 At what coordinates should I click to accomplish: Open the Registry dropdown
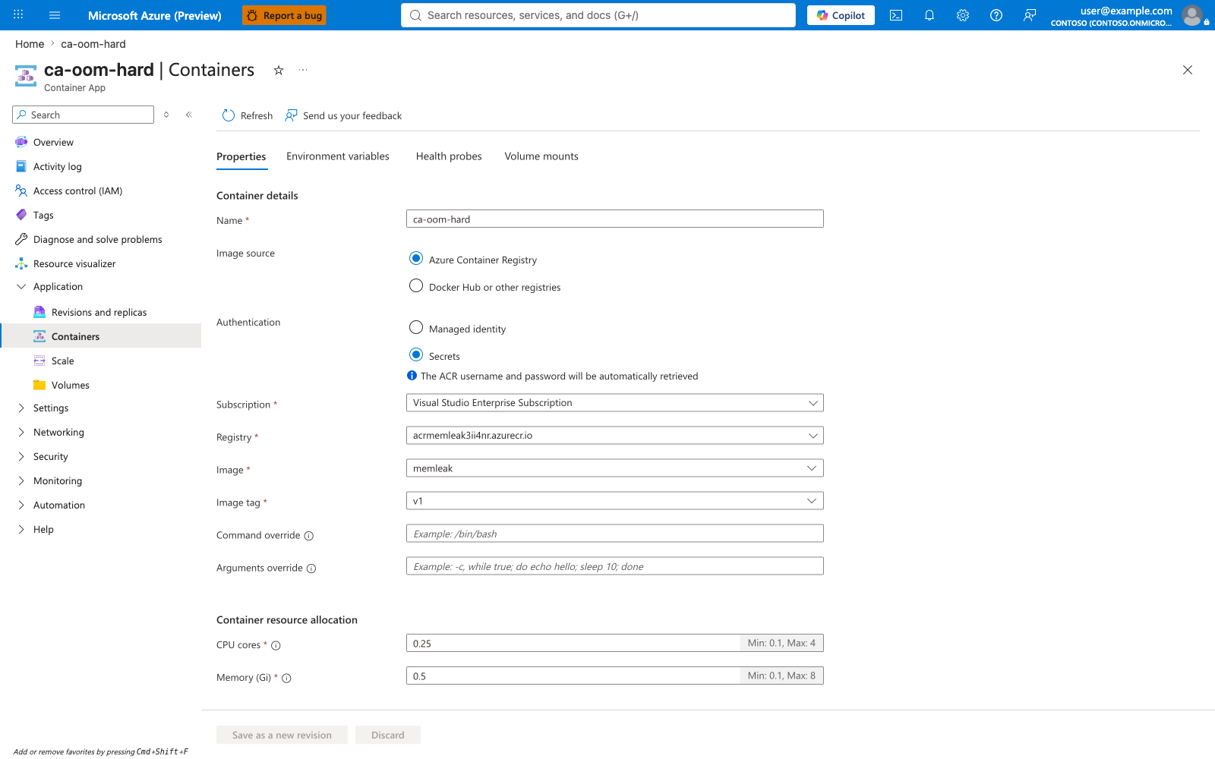[615, 436]
